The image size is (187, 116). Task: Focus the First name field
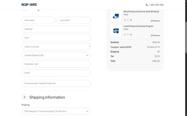click(x=38, y=20)
